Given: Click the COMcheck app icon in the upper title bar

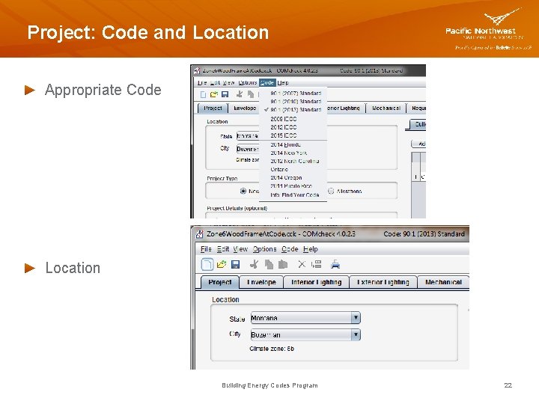Looking at the screenshot, I should pos(197,71).
